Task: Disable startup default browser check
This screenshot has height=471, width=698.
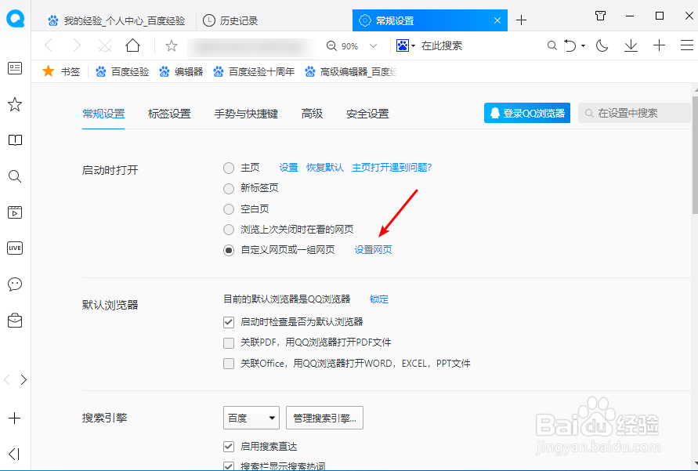Action: coord(228,321)
